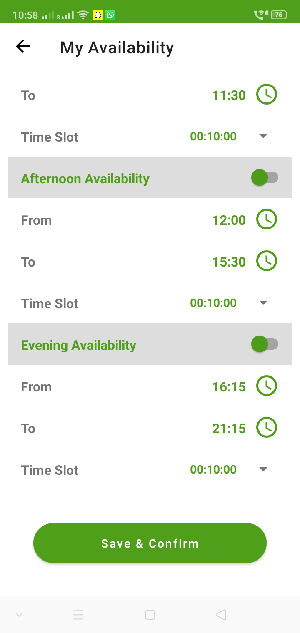Tap the 16:15 evening start time

tap(229, 387)
